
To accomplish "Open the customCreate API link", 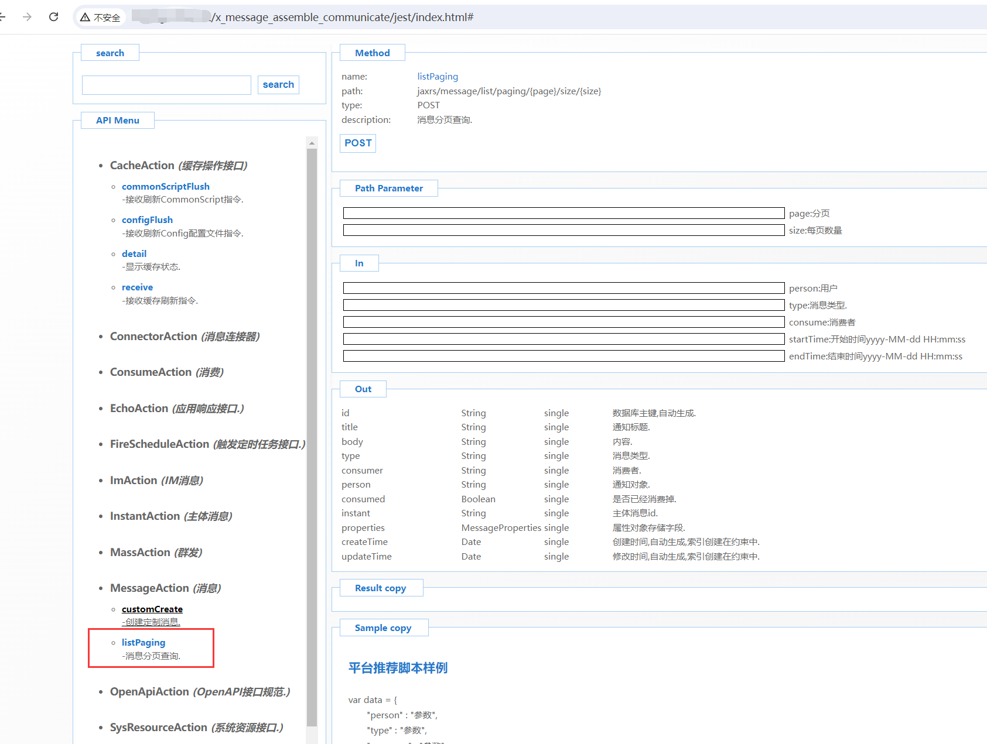I will point(152,609).
